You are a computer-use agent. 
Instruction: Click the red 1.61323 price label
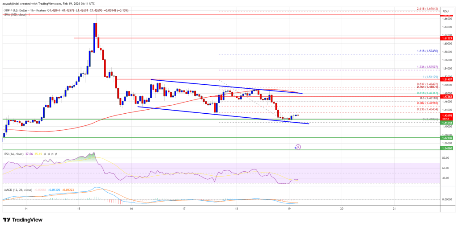(446, 38)
